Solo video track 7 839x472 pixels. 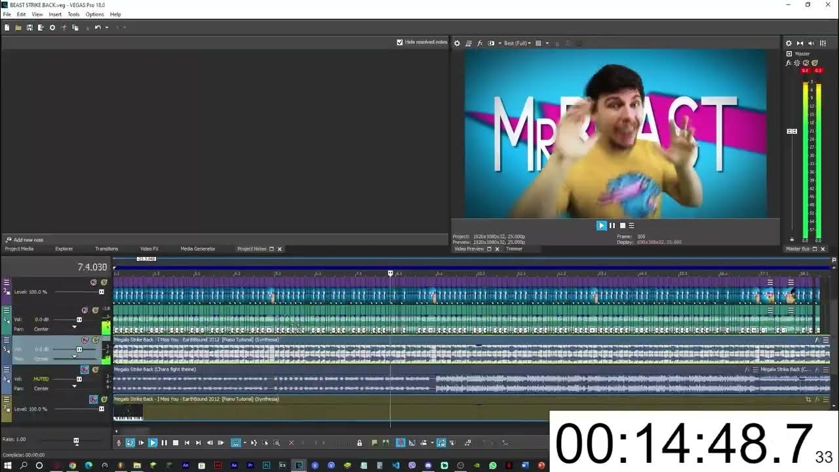pyautogui.click(x=104, y=399)
